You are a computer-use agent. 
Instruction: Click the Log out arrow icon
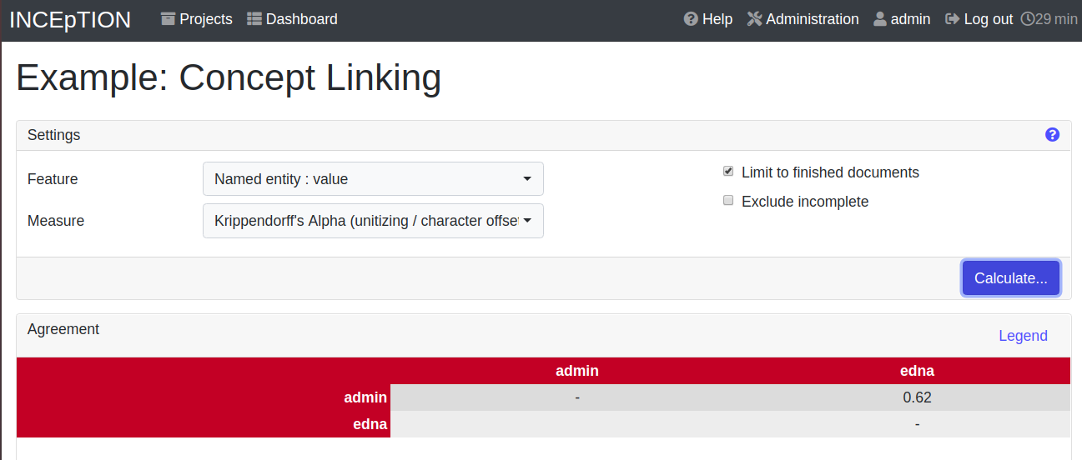click(x=952, y=19)
